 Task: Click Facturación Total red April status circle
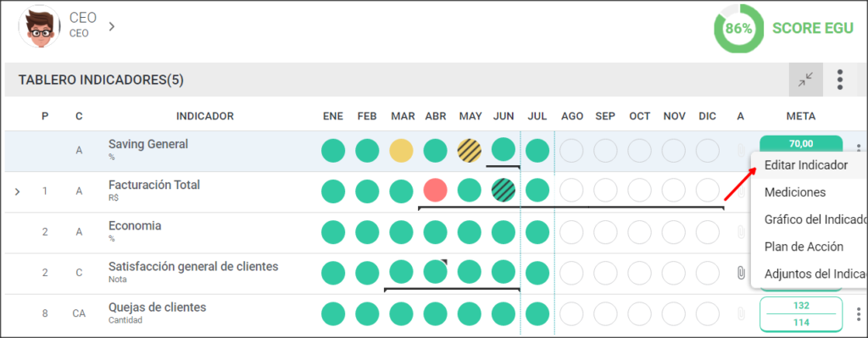(435, 191)
